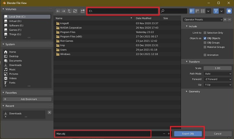Expand the Geometry section
234x139 pixels.
click(x=186, y=91)
